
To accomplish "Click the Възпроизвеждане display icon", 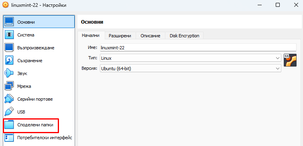I will [x=9, y=47].
